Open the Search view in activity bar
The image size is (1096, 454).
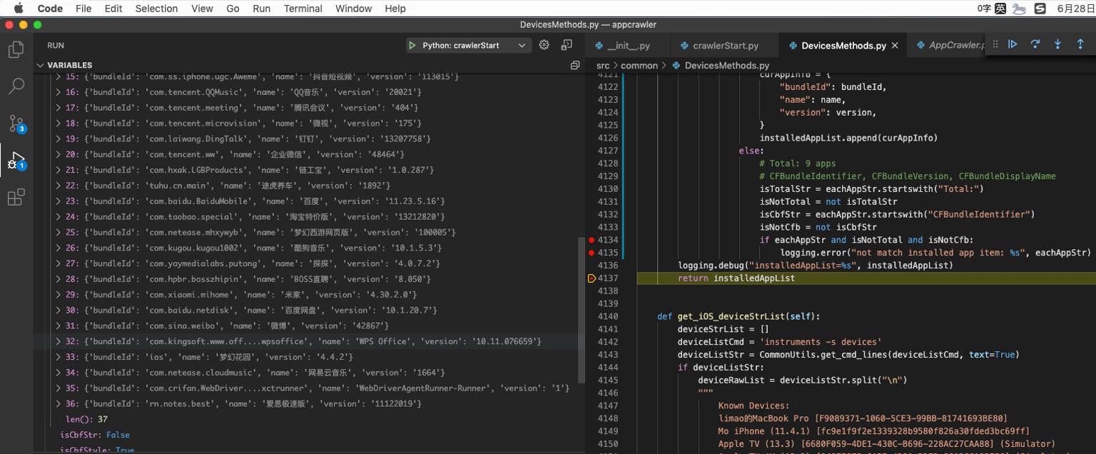(x=16, y=86)
